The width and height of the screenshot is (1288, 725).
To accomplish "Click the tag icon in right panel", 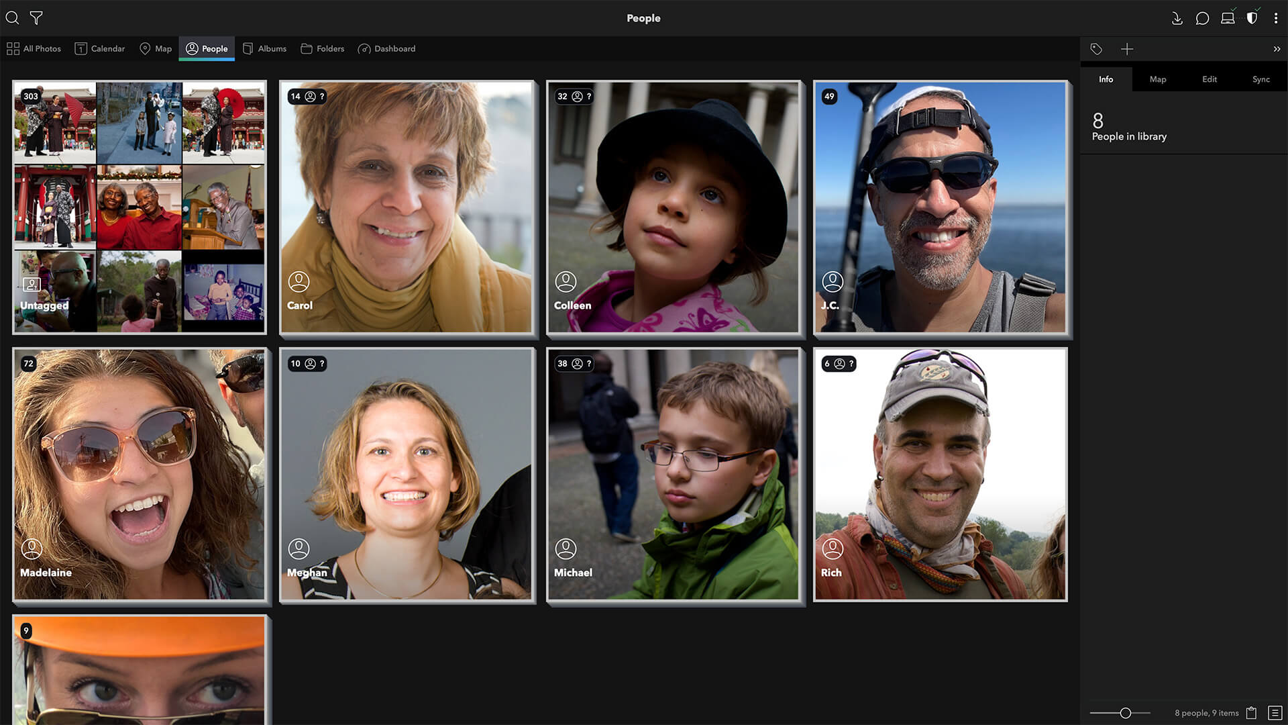I will (x=1095, y=49).
